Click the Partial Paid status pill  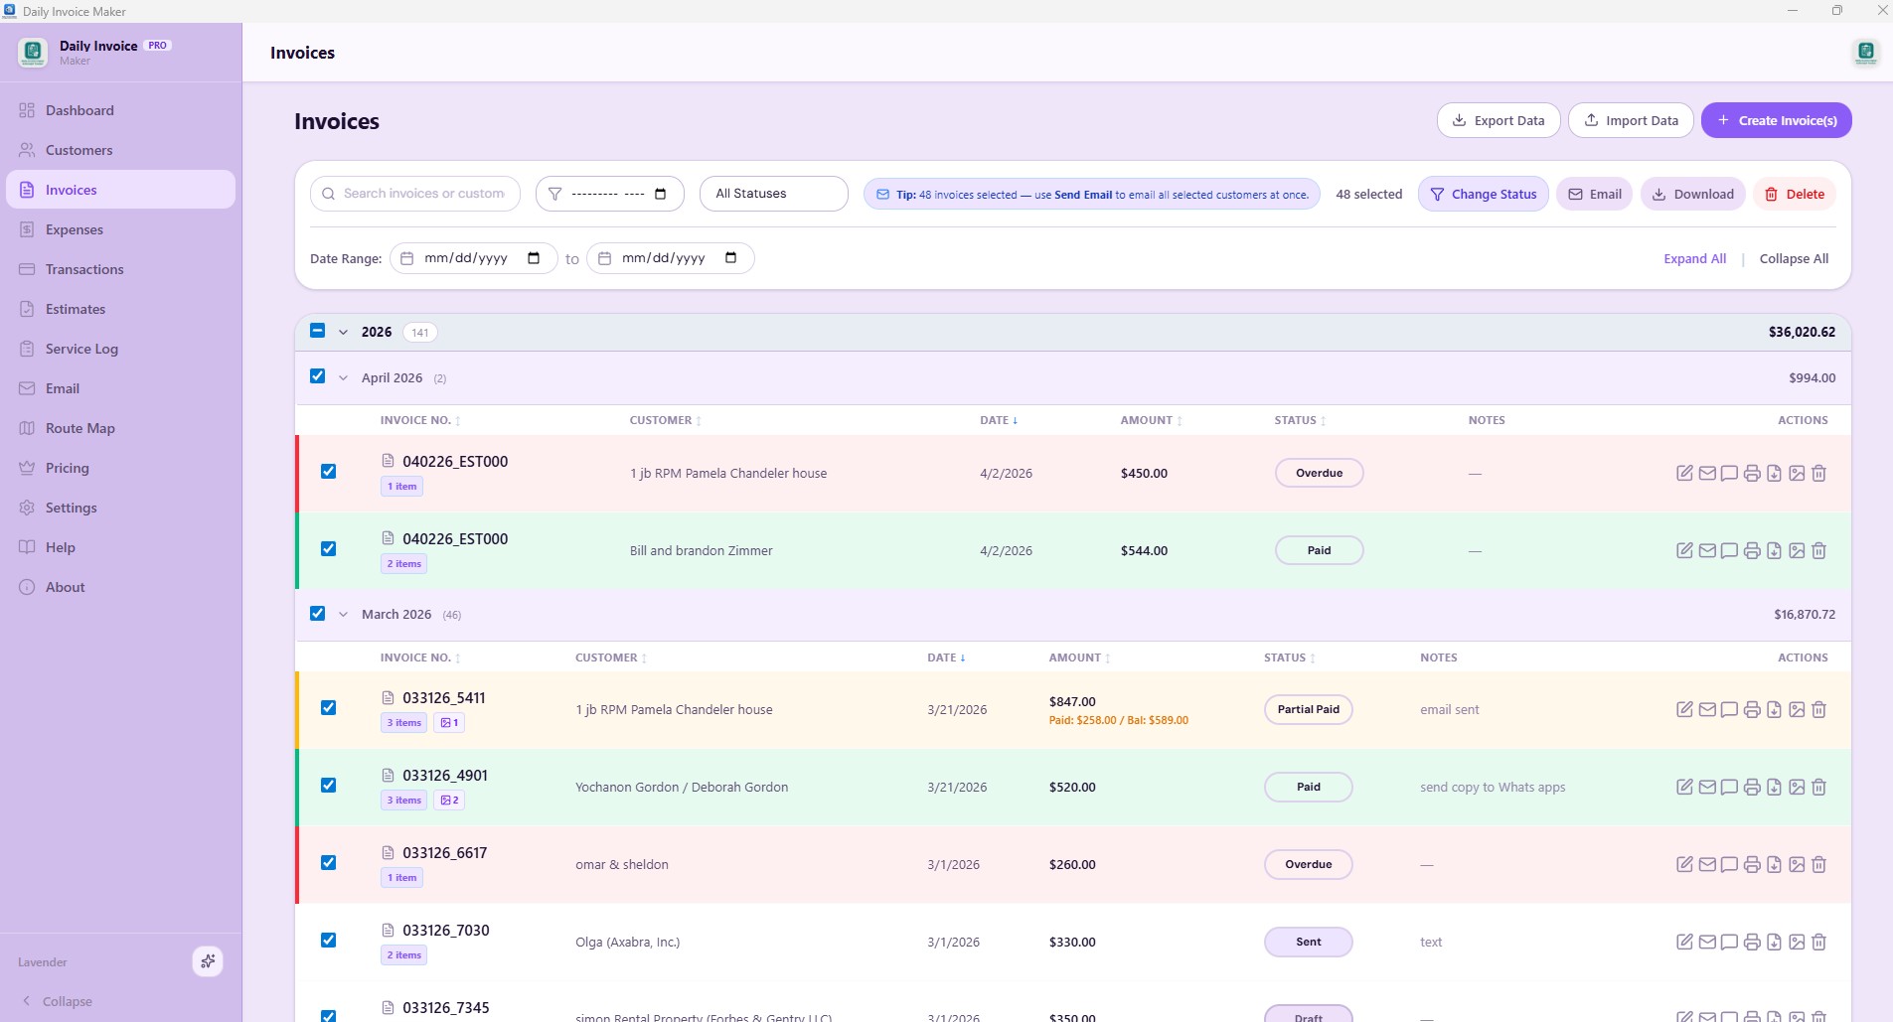pos(1308,709)
